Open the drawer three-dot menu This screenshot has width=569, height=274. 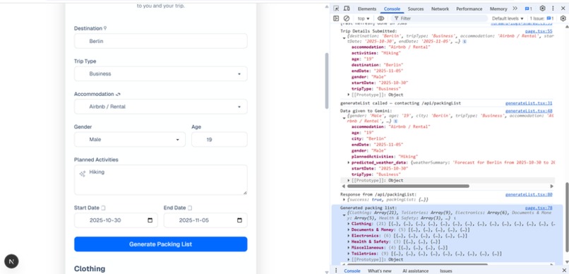(336, 270)
